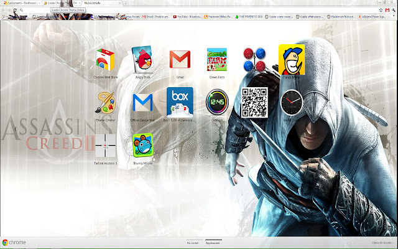Open the red and blue balls app
This screenshot has width=398, height=249.
click(x=254, y=60)
